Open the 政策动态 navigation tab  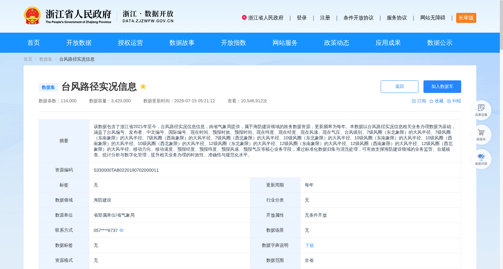(337, 43)
